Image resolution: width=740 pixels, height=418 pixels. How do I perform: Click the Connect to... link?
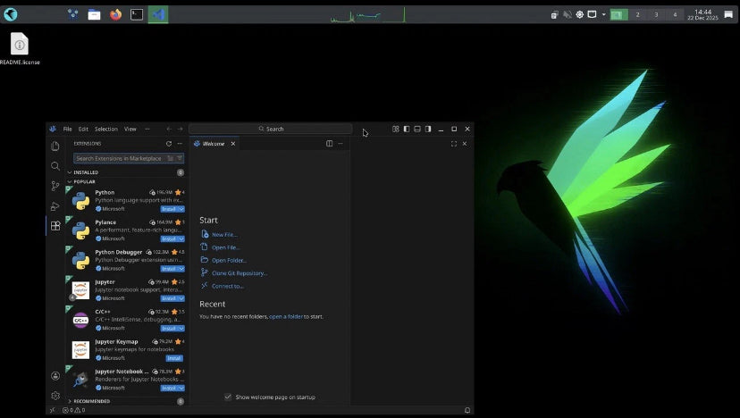tap(228, 286)
